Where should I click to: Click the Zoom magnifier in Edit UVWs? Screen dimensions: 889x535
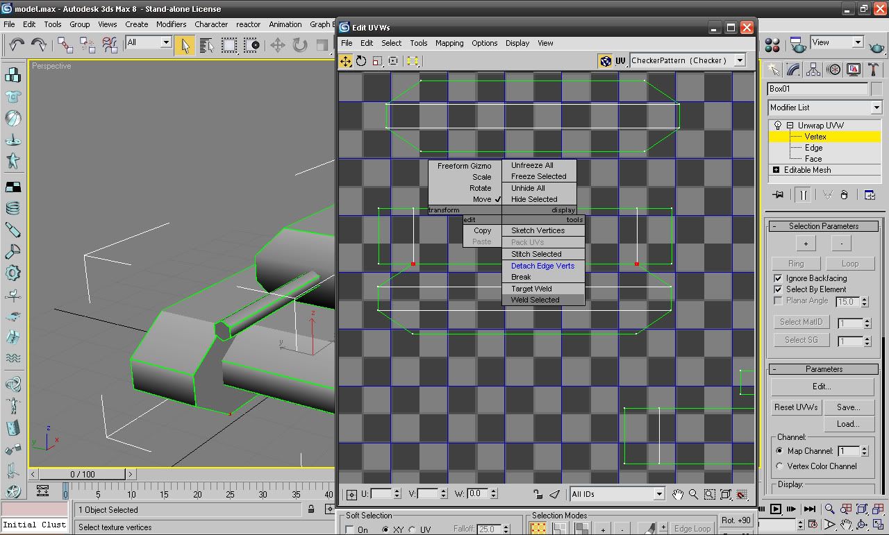[x=693, y=494]
